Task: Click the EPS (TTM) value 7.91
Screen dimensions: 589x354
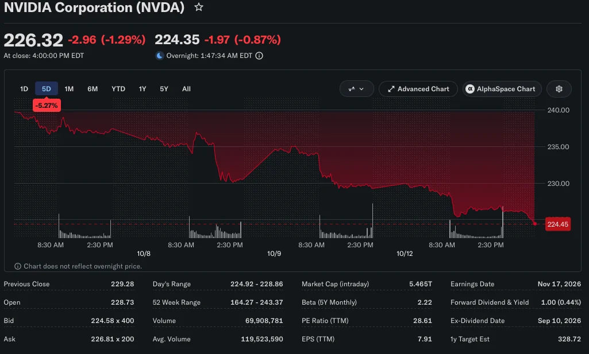Action: 425,339
